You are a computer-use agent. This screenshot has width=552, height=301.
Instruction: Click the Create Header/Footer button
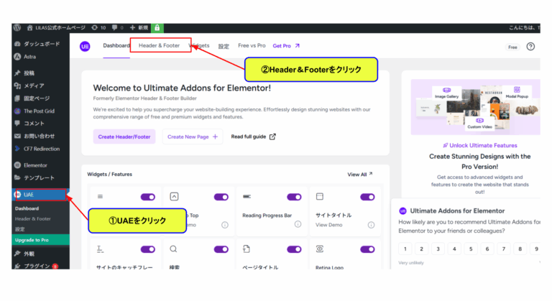point(124,136)
